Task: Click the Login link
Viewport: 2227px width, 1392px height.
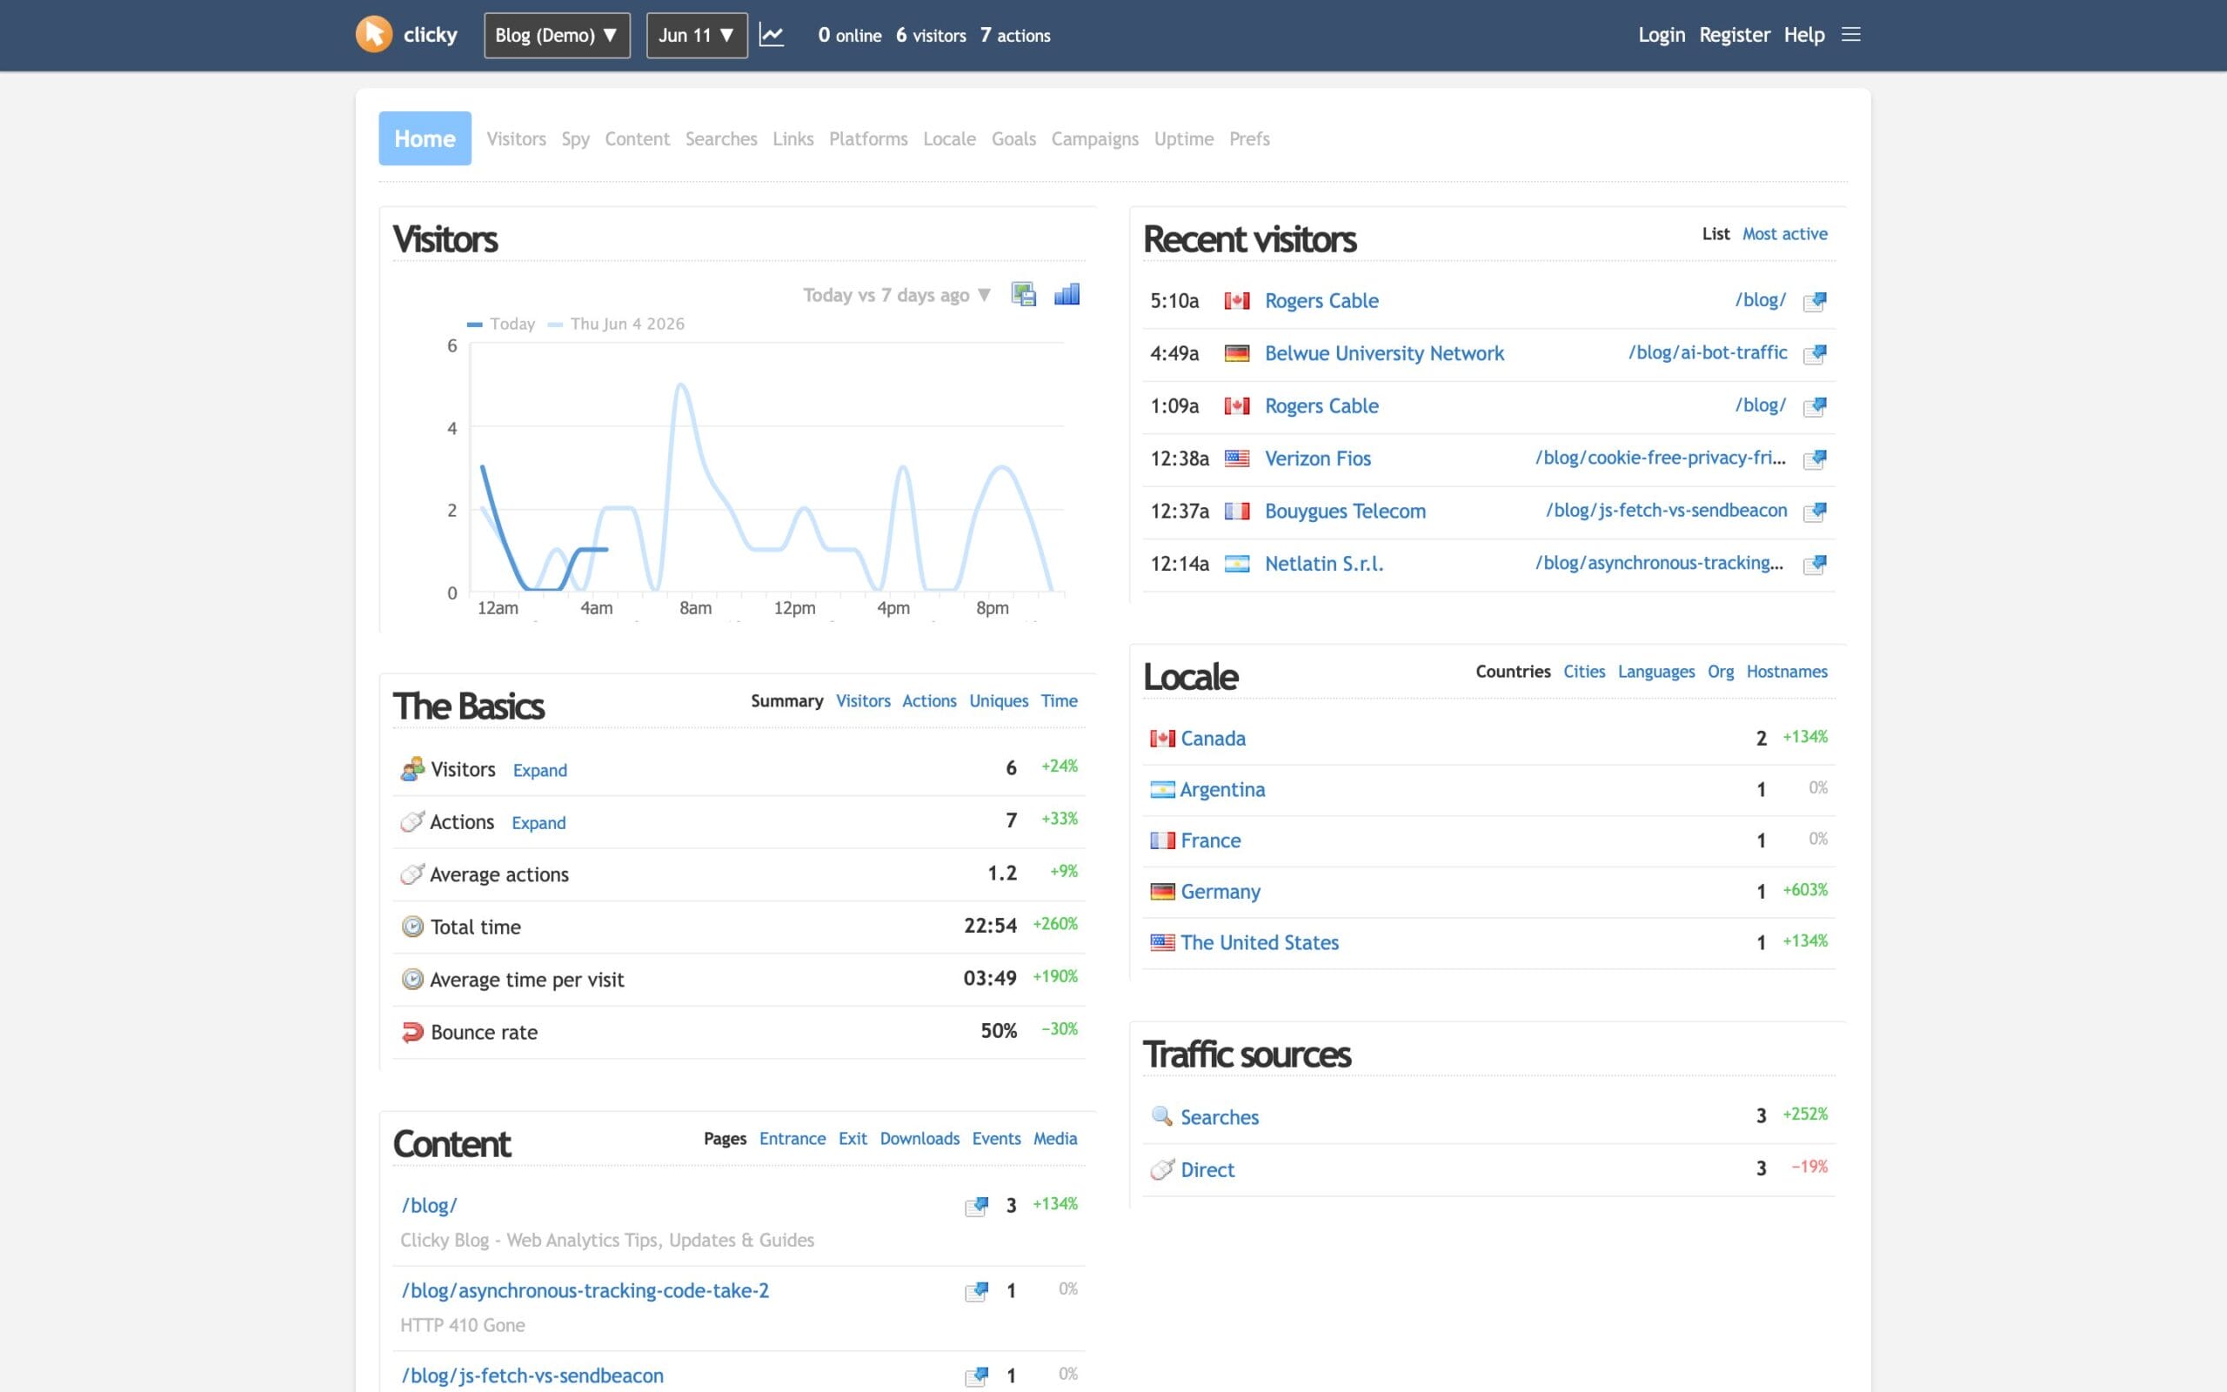Action: [x=1661, y=35]
